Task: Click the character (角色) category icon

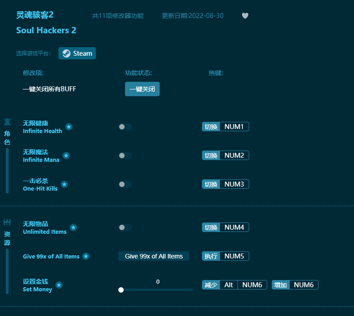Action: point(7,121)
